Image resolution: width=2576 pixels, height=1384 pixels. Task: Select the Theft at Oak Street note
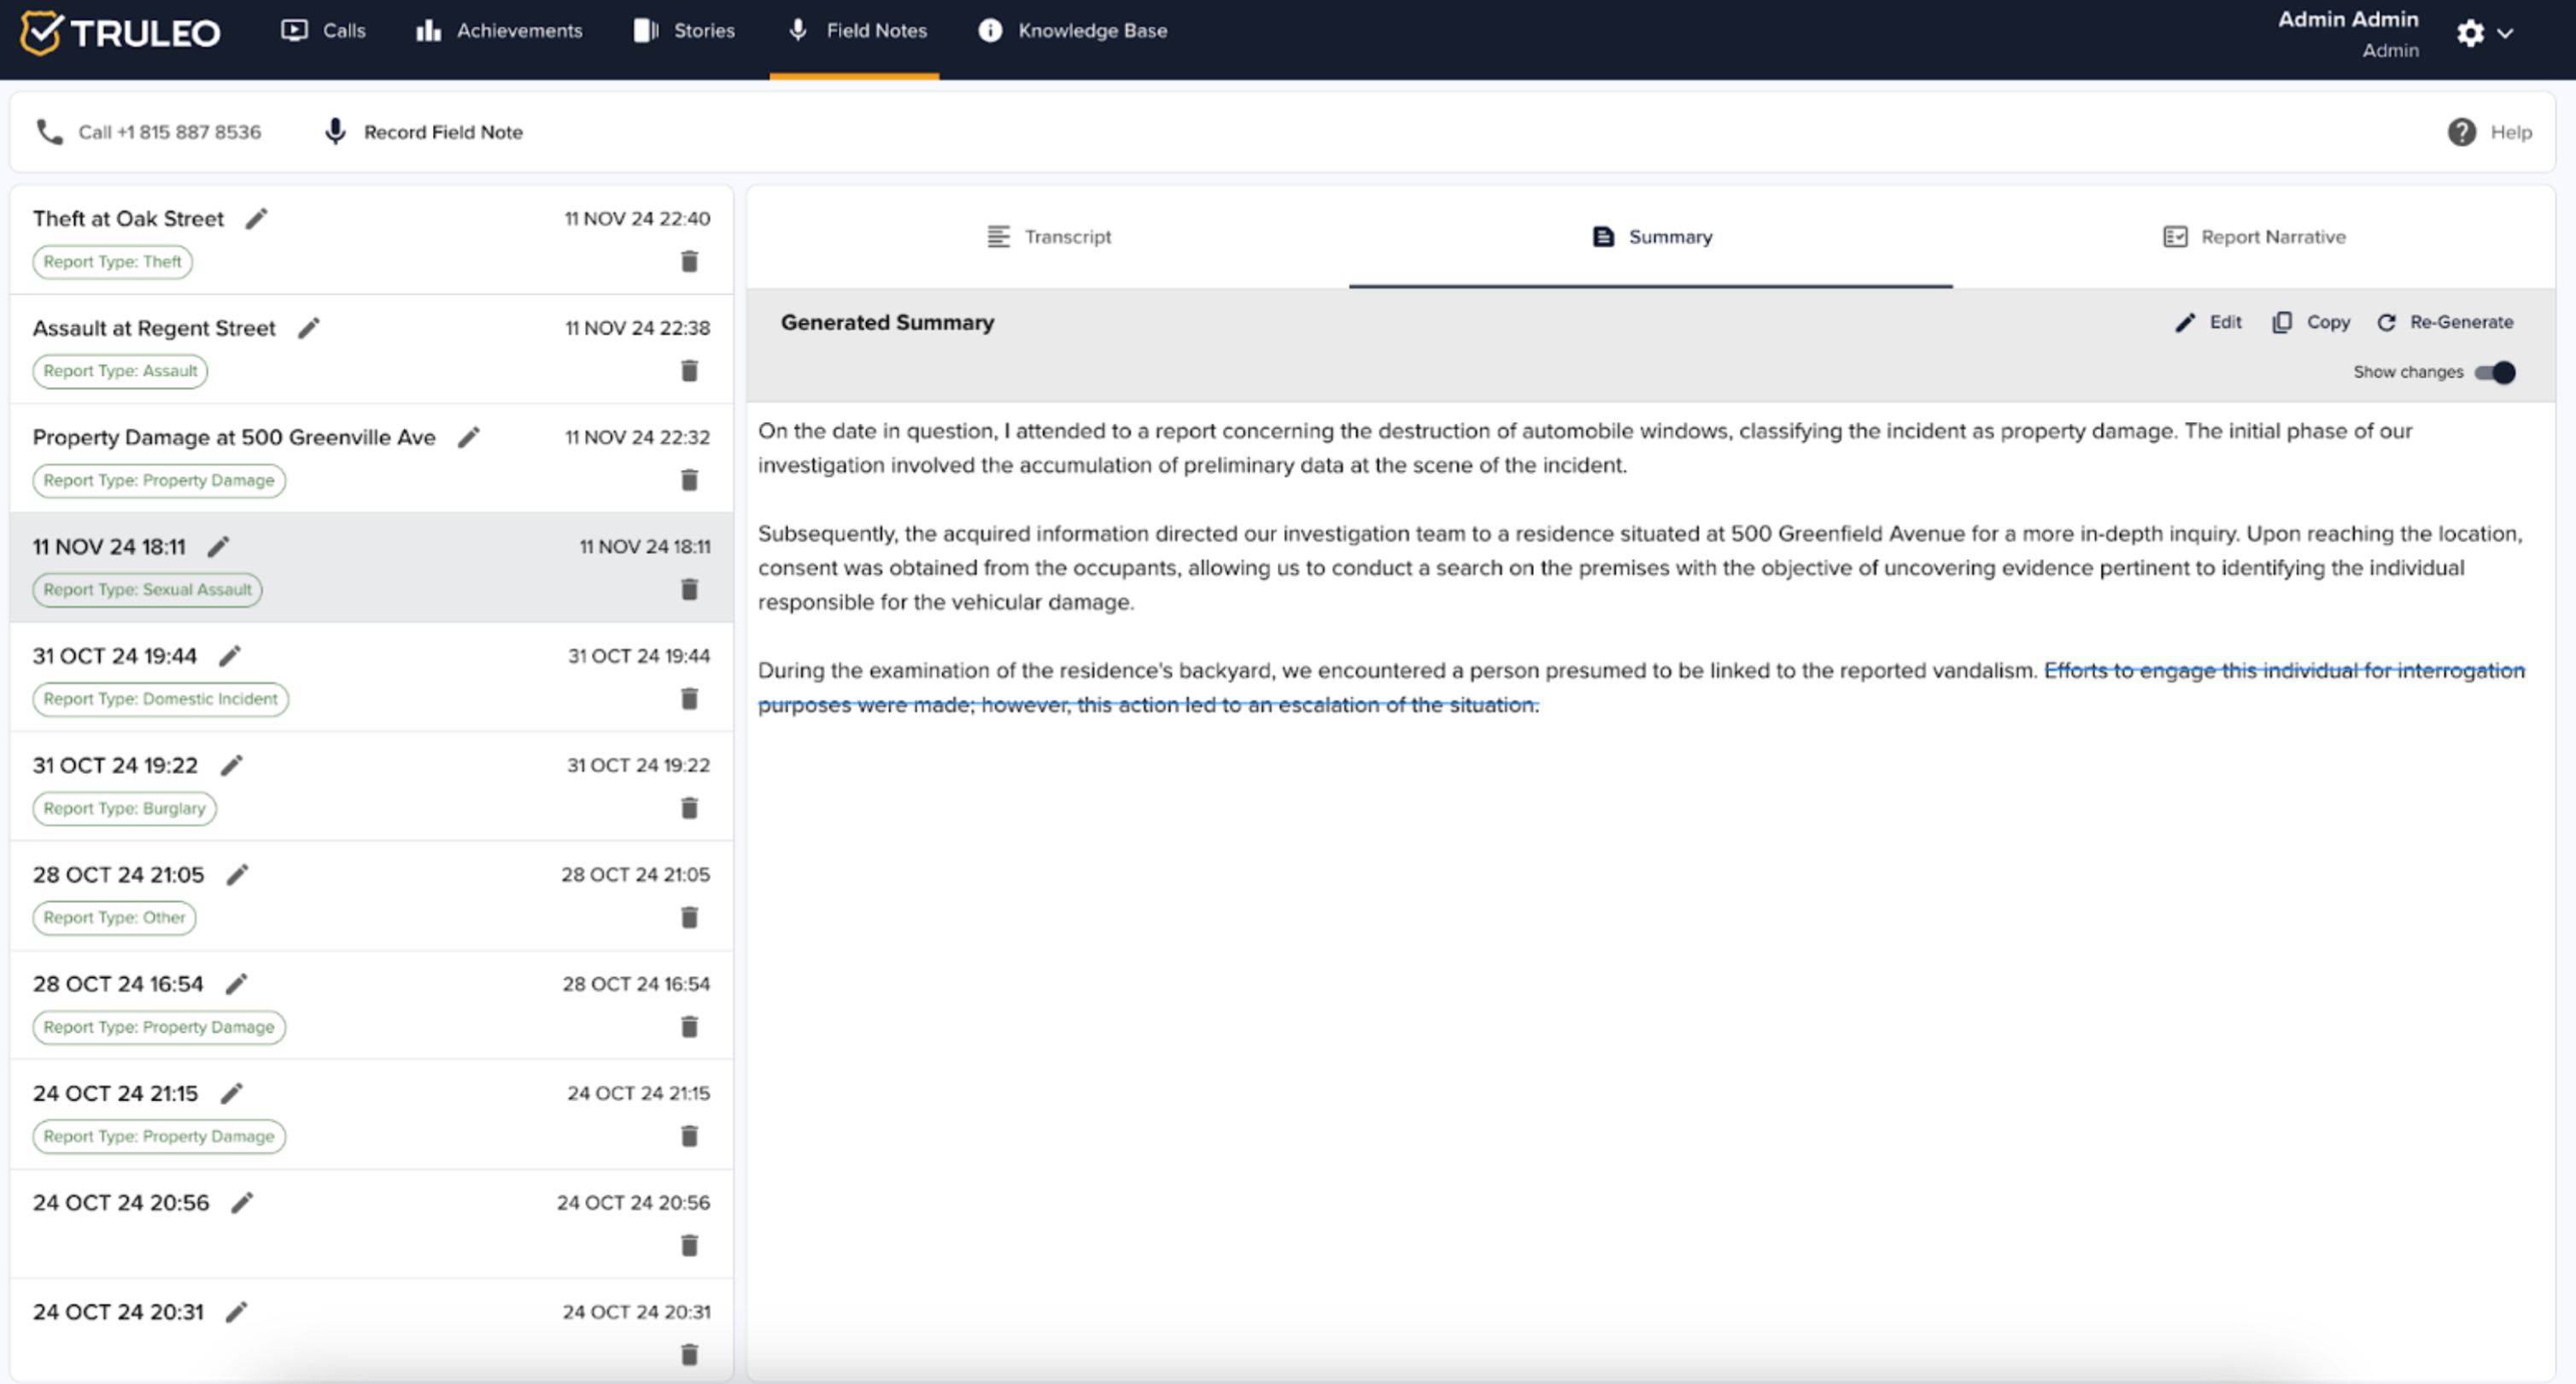[371, 240]
